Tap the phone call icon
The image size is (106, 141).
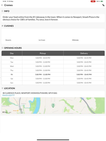point(103,5)
